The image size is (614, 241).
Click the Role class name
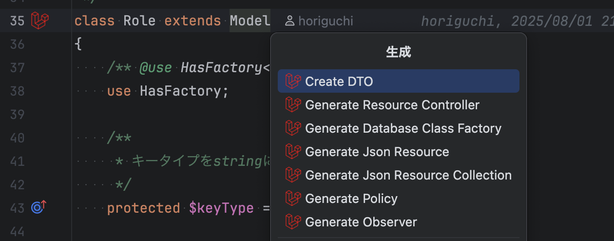[x=139, y=21]
